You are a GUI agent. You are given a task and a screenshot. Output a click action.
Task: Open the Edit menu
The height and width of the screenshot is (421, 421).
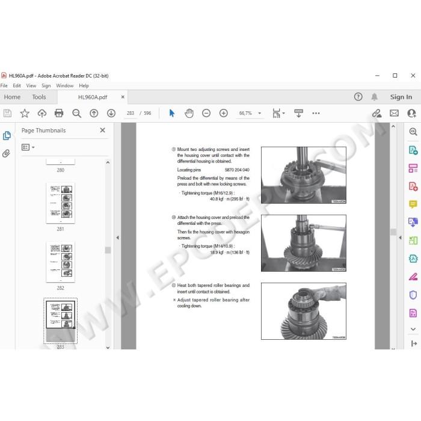[17, 85]
